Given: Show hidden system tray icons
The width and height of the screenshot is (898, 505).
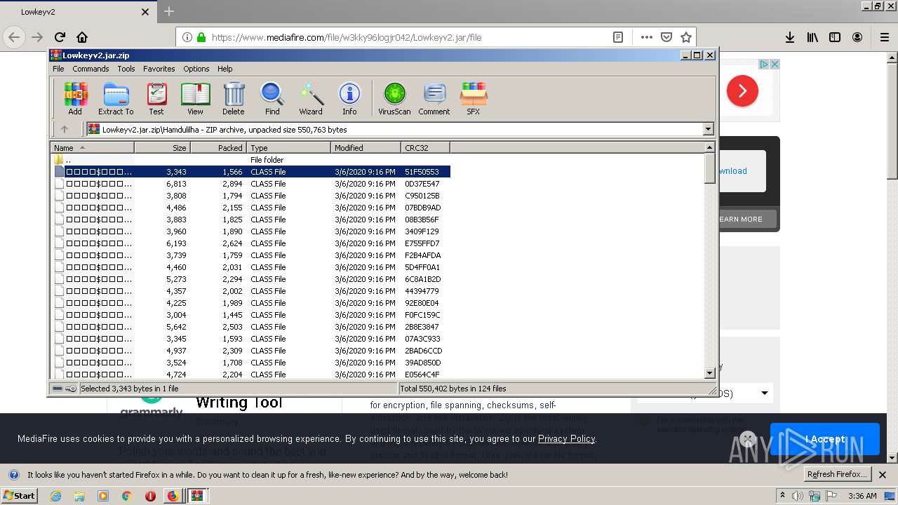Looking at the screenshot, I should (783, 495).
